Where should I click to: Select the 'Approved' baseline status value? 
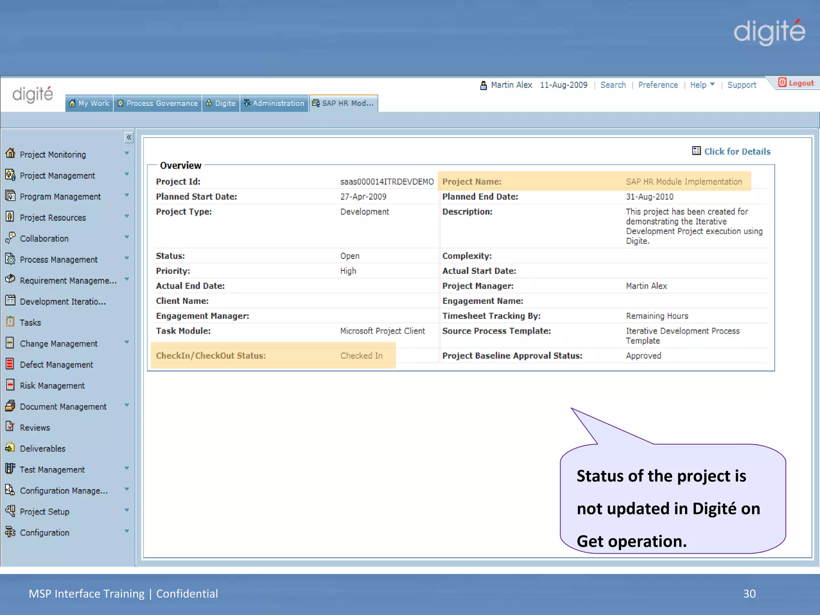pos(643,356)
